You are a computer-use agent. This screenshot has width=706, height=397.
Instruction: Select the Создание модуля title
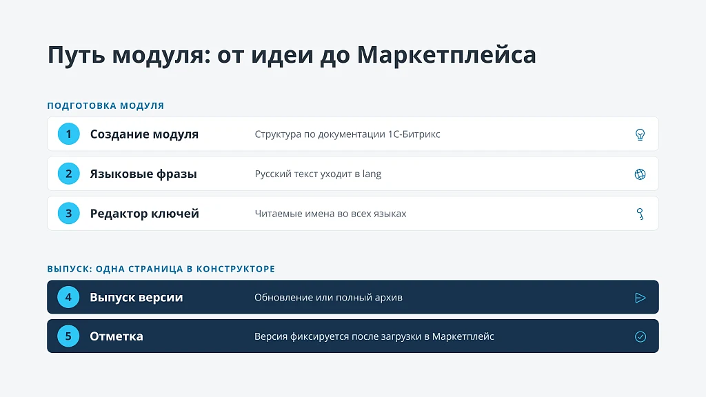(144, 134)
